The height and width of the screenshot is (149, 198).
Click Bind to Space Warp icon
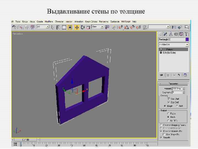click(x=33, y=27)
